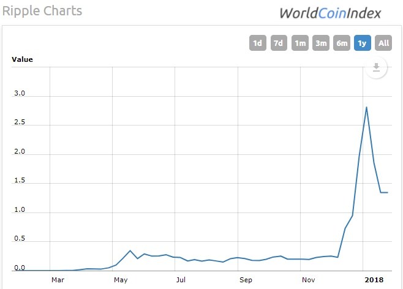
Task: Click the 3.0 value axis label
Action: [x=20, y=93]
